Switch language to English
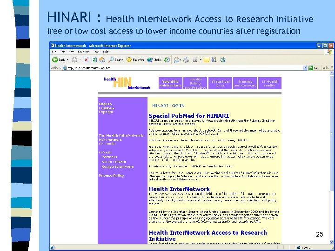 tap(105, 104)
